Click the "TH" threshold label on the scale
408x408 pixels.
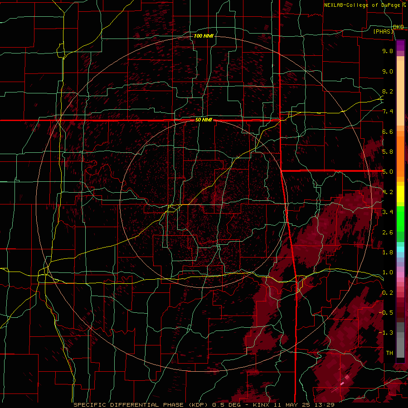point(389,353)
